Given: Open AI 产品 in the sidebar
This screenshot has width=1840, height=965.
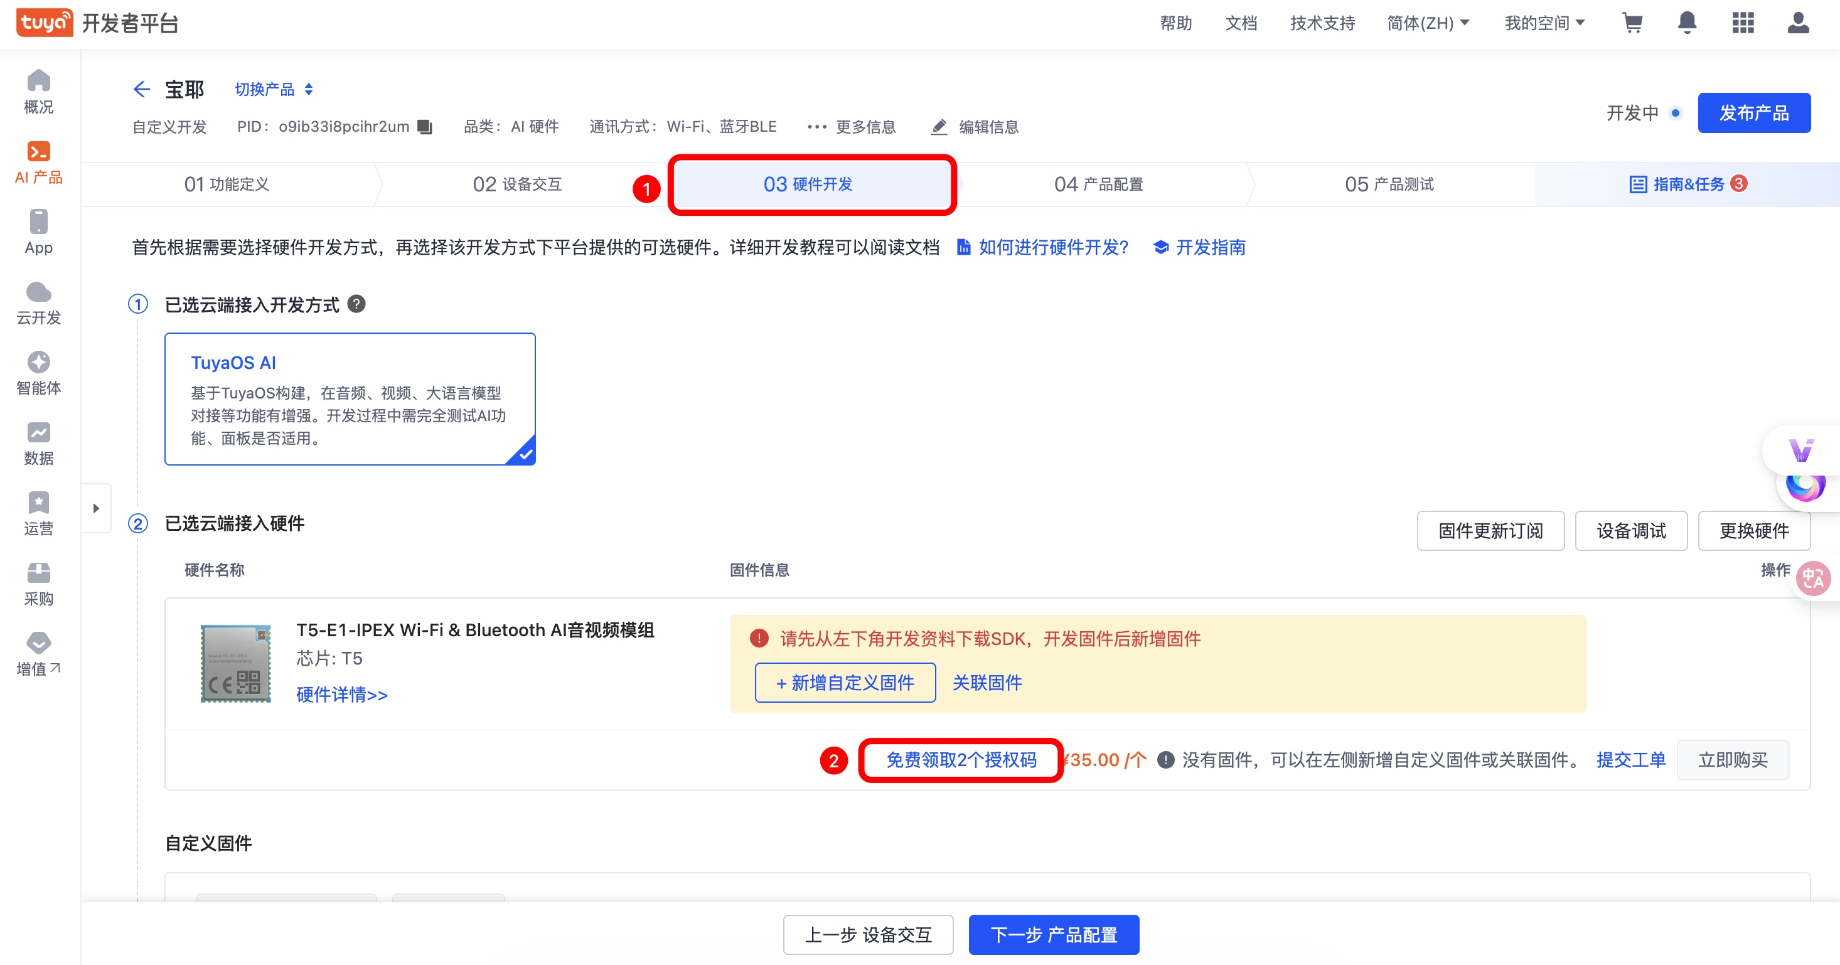Looking at the screenshot, I should point(38,162).
